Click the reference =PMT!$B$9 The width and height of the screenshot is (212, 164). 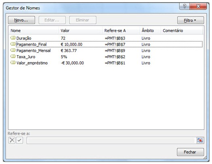coord(115,51)
